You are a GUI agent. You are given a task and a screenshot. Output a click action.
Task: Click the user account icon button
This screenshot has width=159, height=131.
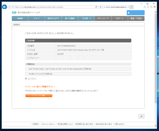coord(136,13)
